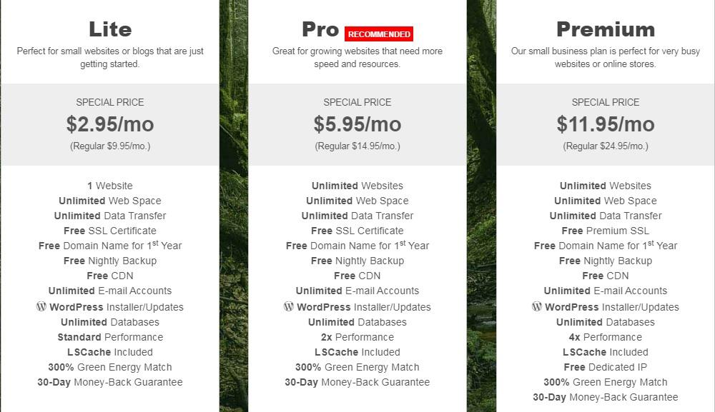
Task: Select the Premium plan heading
Action: coord(606,29)
